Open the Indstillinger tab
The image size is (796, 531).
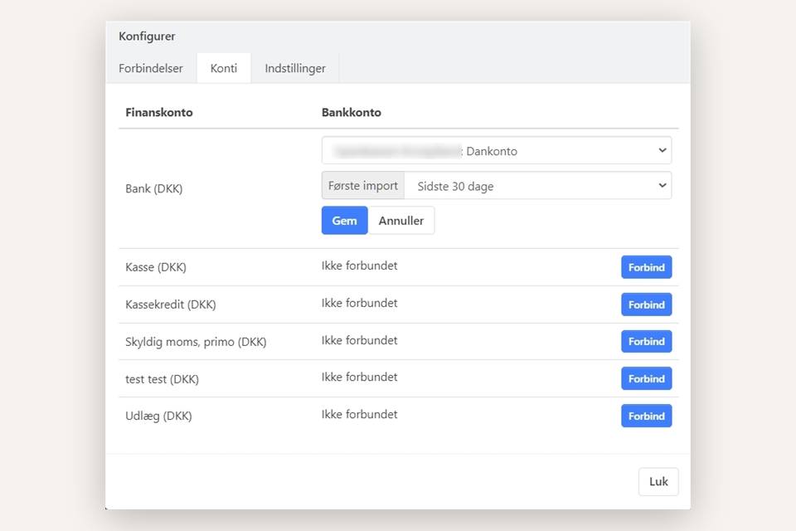295,68
